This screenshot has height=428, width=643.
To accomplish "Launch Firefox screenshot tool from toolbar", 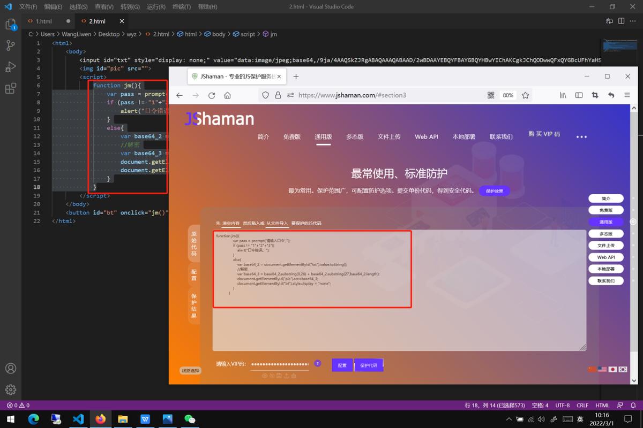I will point(595,95).
